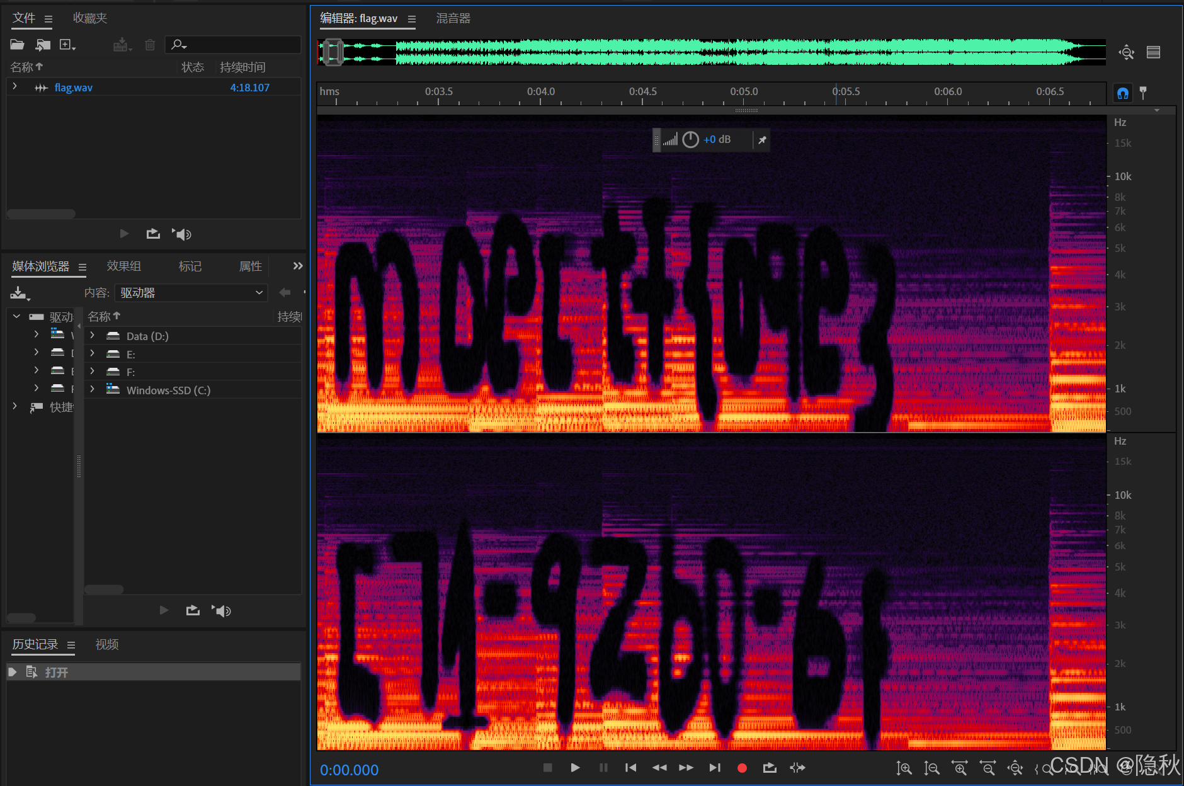1184x786 pixels.
Task: Click the loop playback icon in transport
Action: pyautogui.click(x=770, y=768)
